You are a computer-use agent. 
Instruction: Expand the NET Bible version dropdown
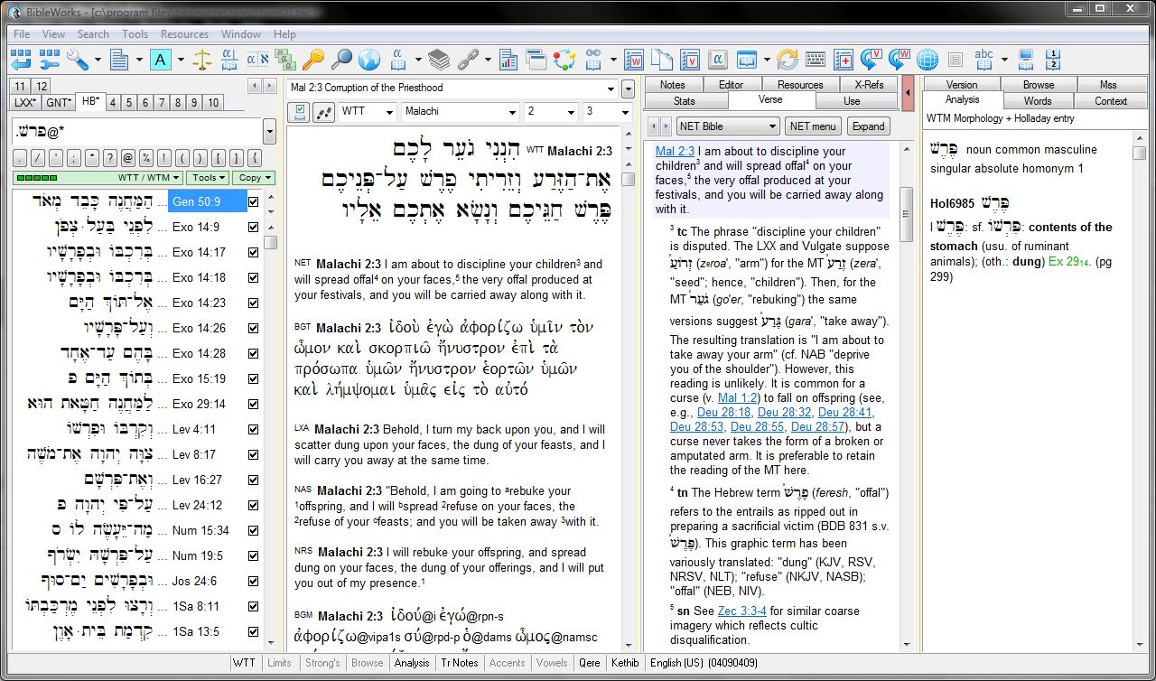772,126
